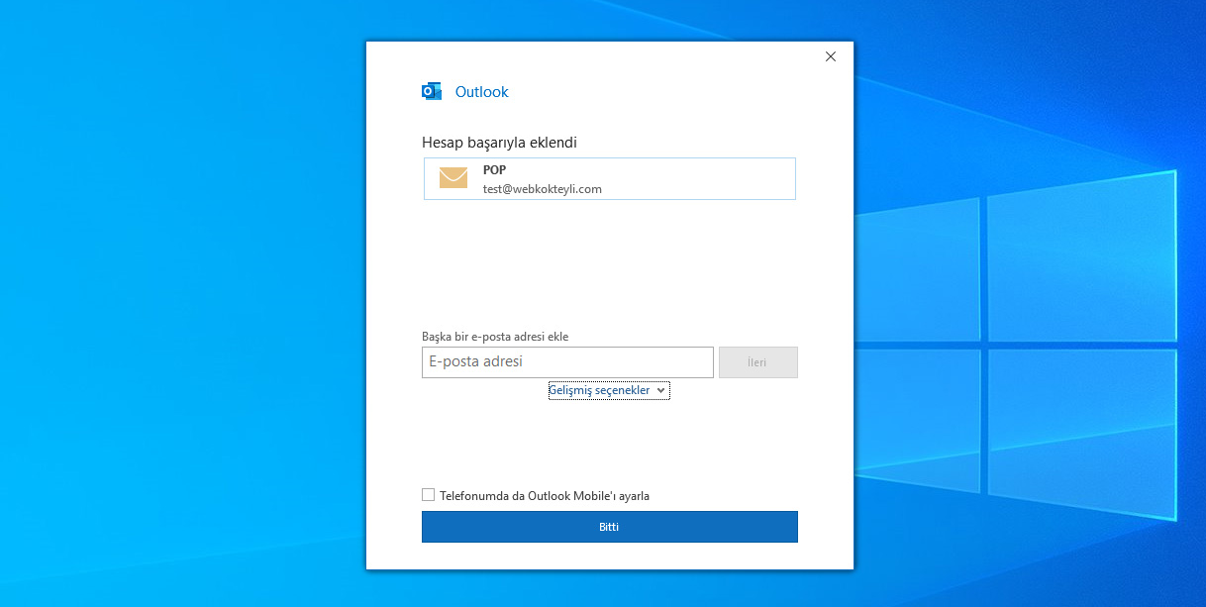Click Başka bir e-posta adresi ekle label
Viewport: 1206px width, 607px height.
point(495,337)
